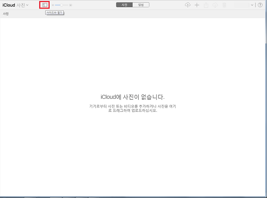Open the account dropdown chevron
267x198 pixels.
pos(252,5)
